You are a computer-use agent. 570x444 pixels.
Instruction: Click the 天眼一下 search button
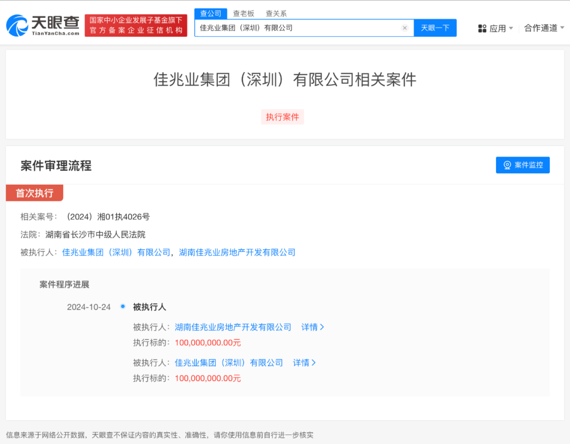point(435,28)
